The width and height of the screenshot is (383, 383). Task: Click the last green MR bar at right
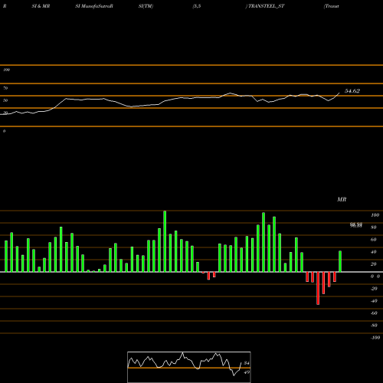340,261
